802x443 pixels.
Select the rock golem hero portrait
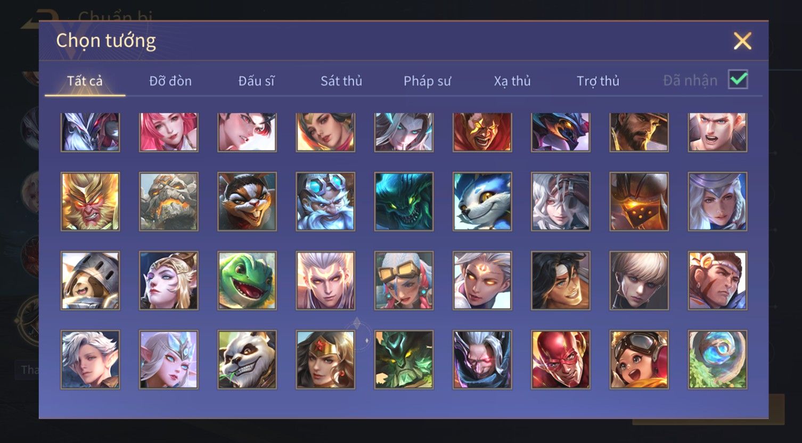[169, 202]
